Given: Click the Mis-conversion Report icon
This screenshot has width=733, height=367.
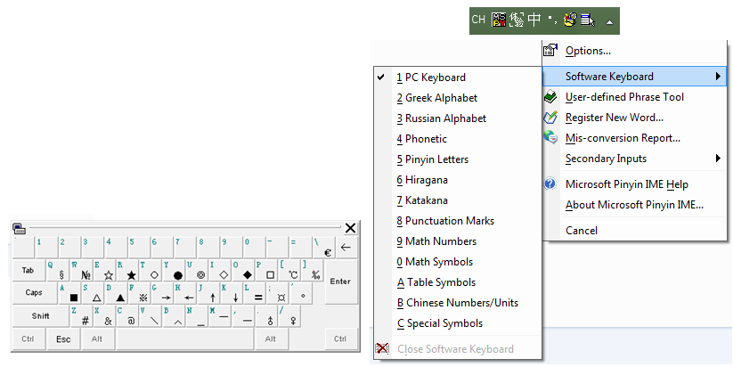Looking at the screenshot, I should (550, 137).
